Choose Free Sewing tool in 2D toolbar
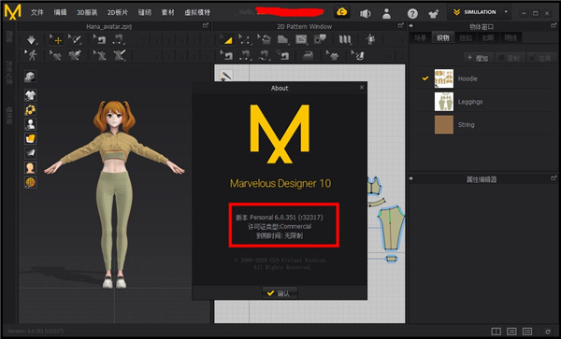 click(264, 55)
